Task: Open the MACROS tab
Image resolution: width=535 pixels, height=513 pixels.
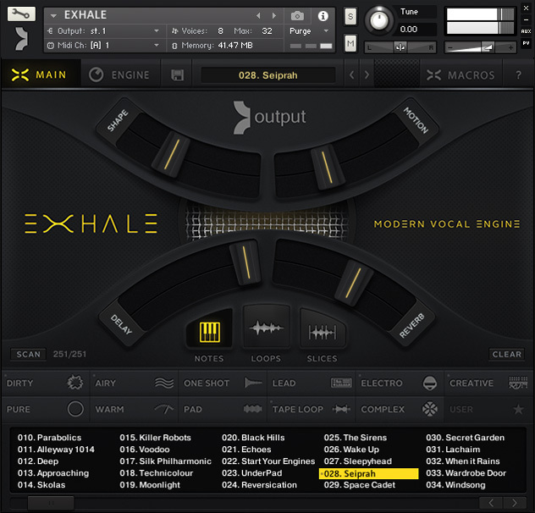Action: (461, 74)
